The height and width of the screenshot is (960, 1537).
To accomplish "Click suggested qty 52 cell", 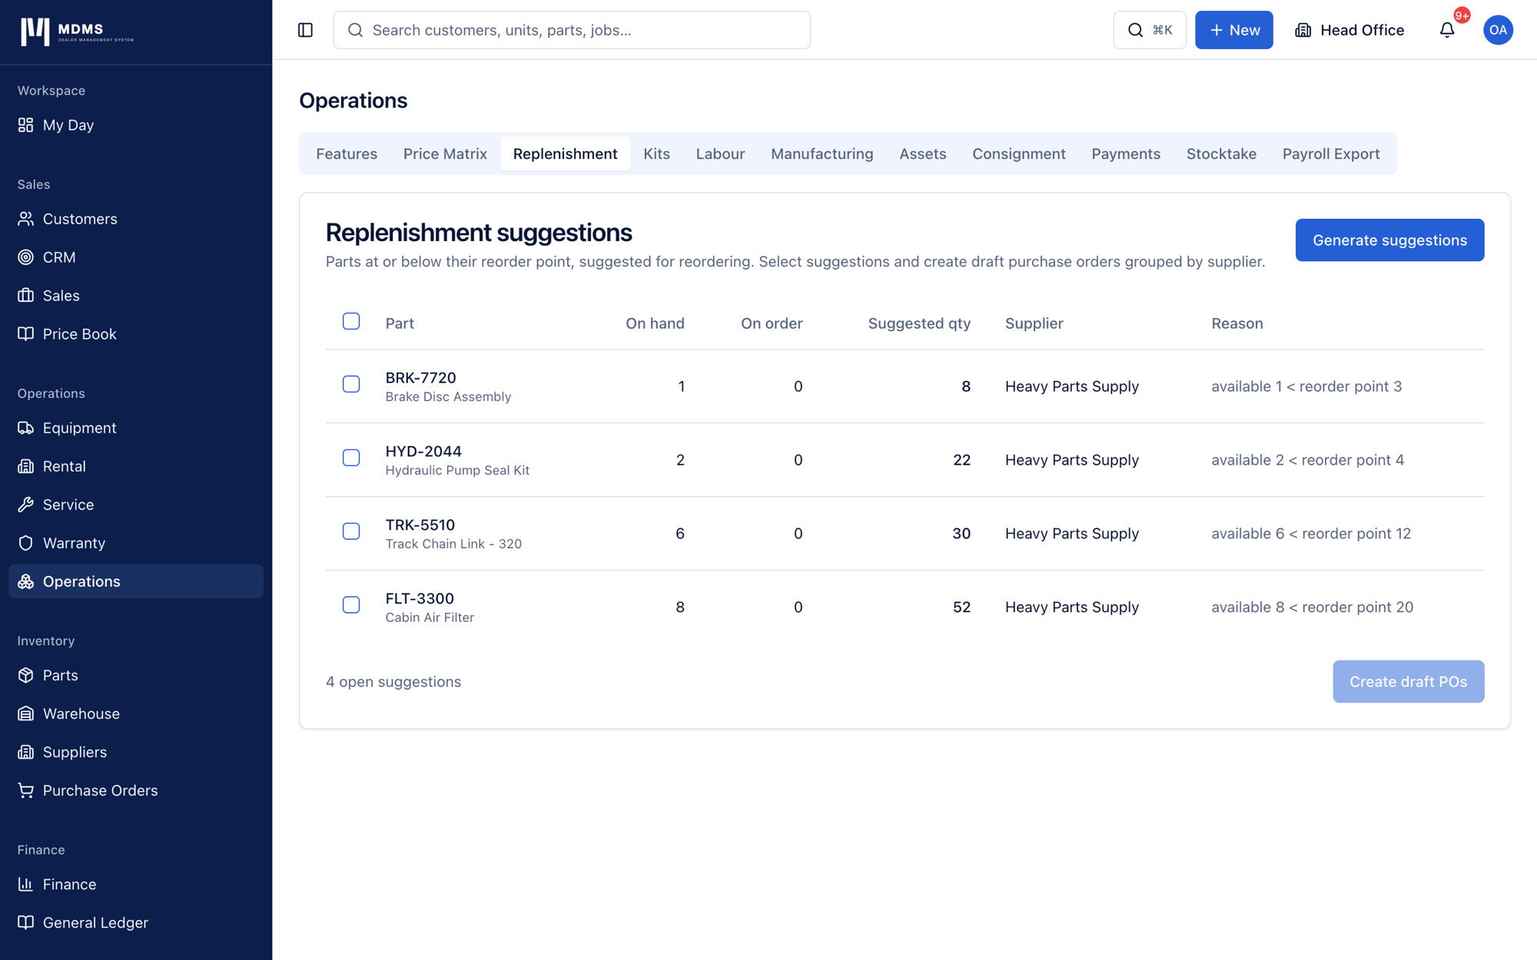I will pos(961,607).
